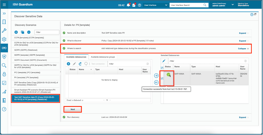Duplicate the selected discovery scenario
The height and width of the screenshot is (135, 263).
tap(22, 32)
